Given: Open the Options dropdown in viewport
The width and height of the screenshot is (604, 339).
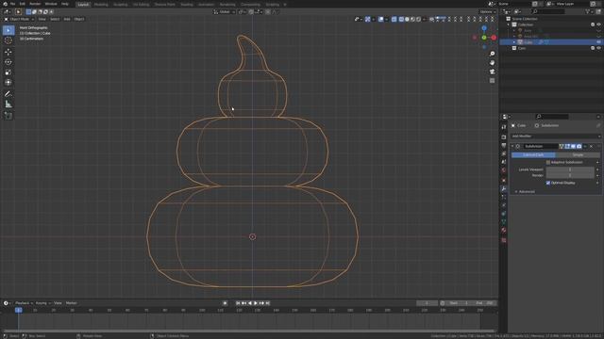Looking at the screenshot, I should coord(488,12).
